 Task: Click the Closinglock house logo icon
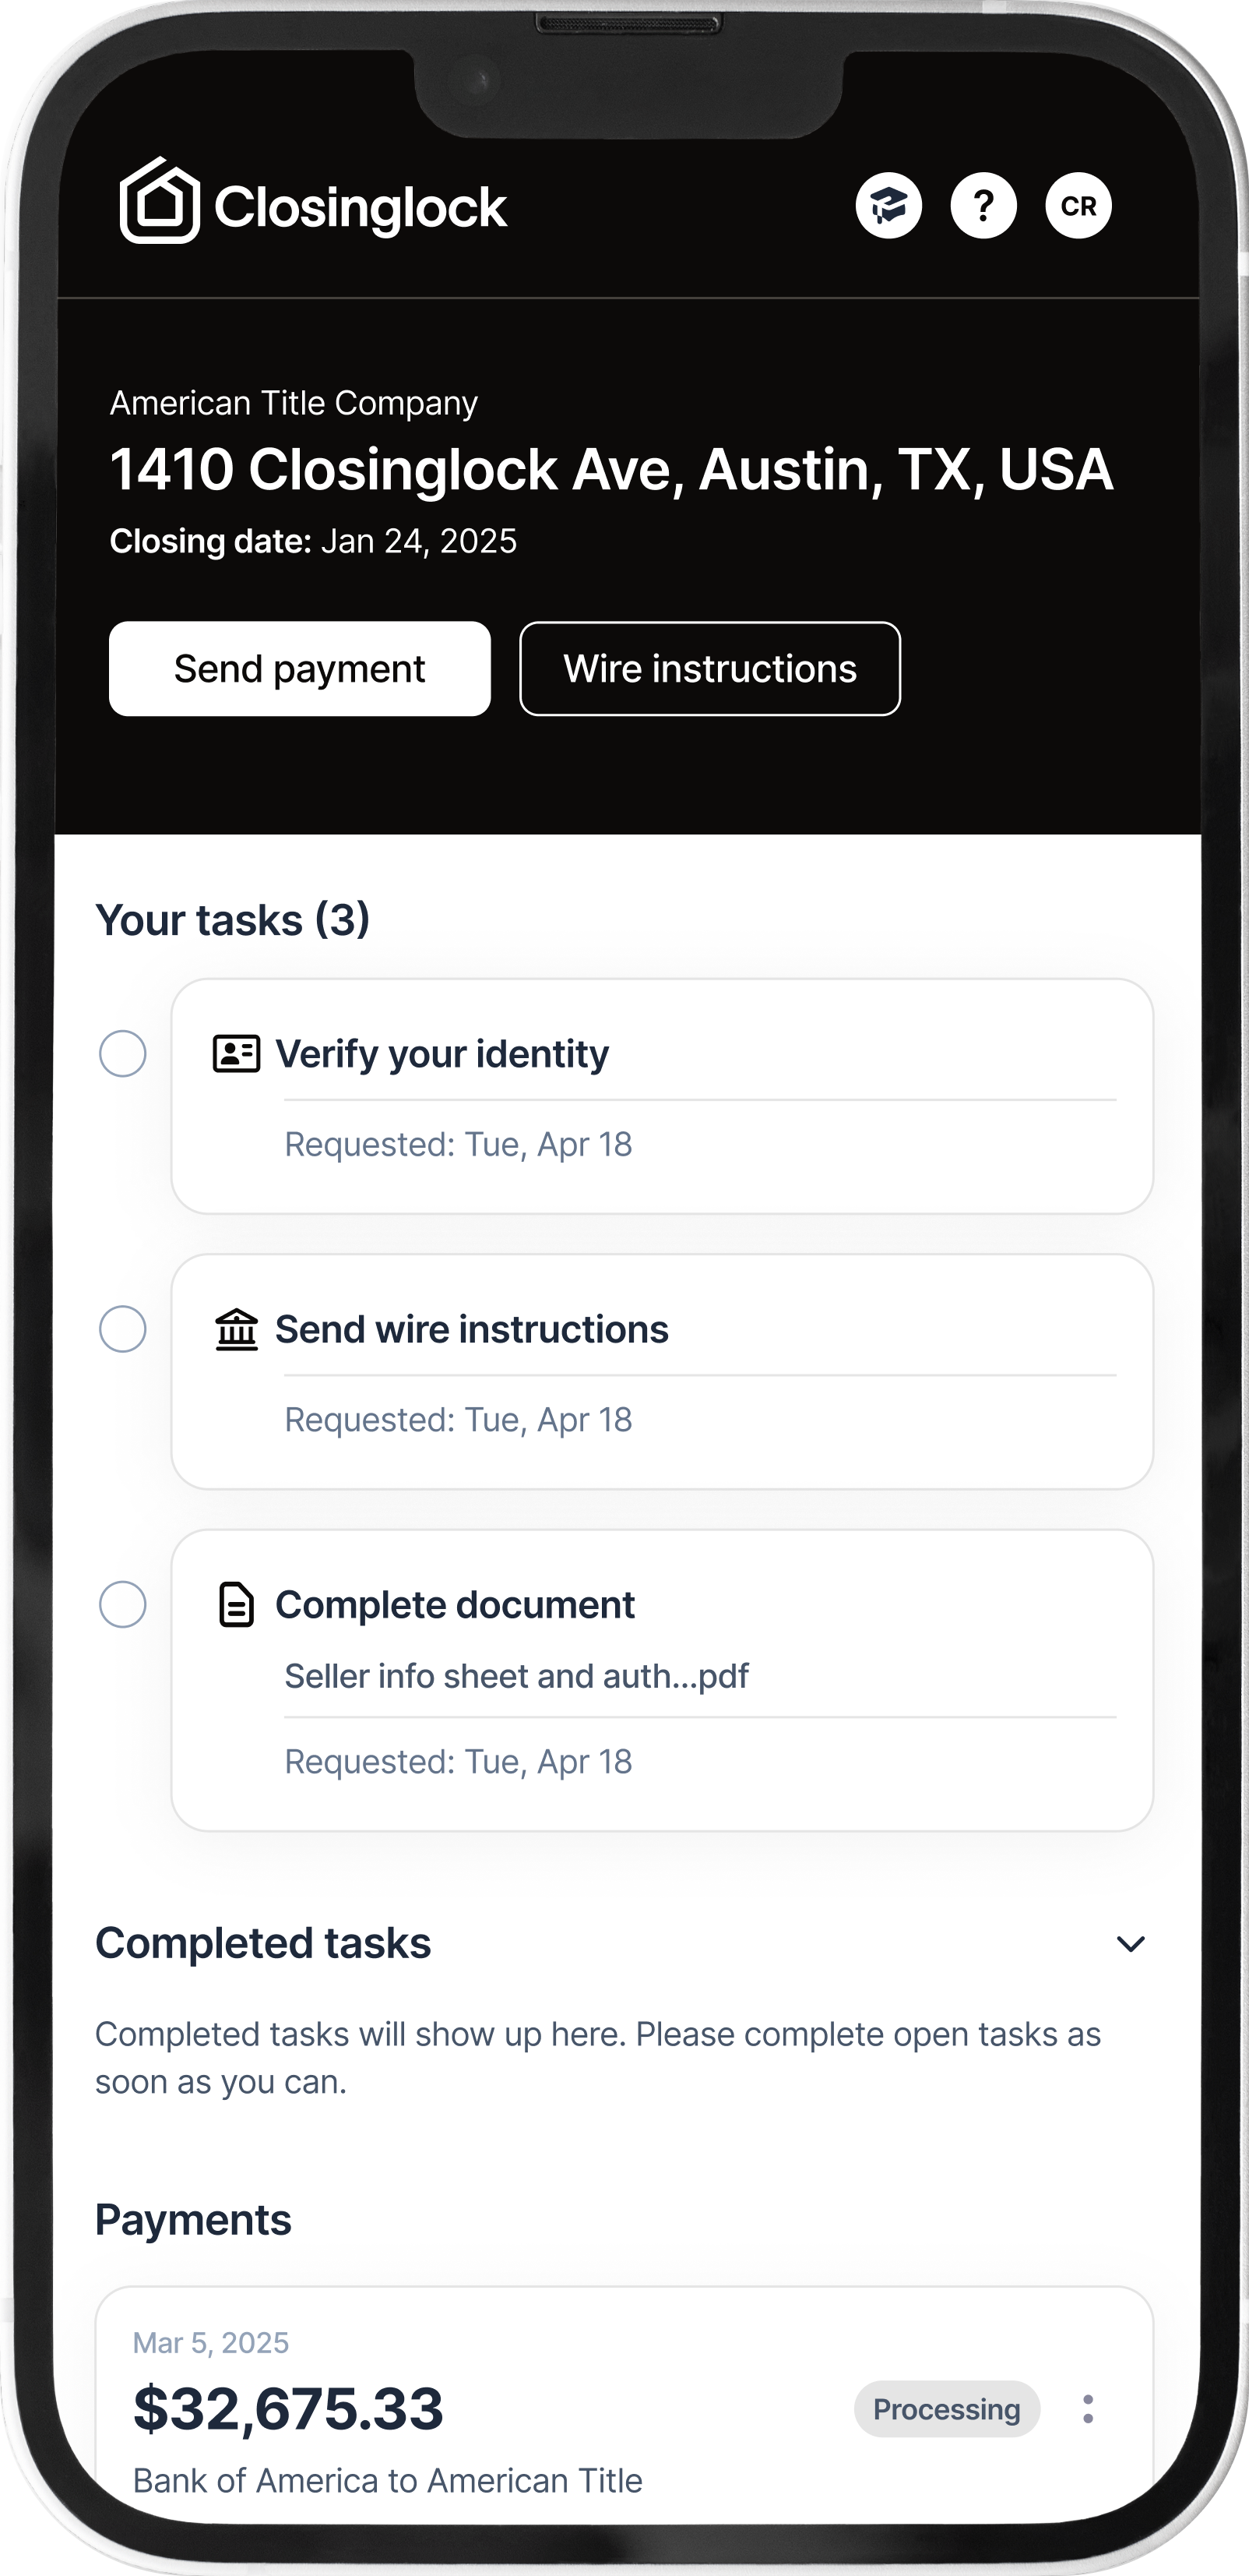[160, 201]
